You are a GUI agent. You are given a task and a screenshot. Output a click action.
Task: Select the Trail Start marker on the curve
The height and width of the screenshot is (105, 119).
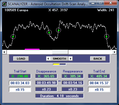click(13, 37)
